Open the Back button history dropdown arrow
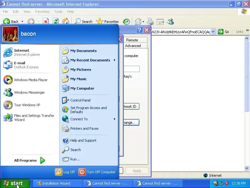The height and width of the screenshot is (188, 250). (x=22, y=21)
